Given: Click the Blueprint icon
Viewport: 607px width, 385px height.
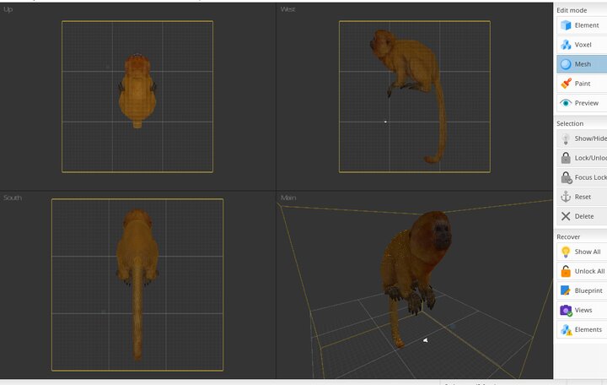Looking at the screenshot, I should tap(566, 290).
